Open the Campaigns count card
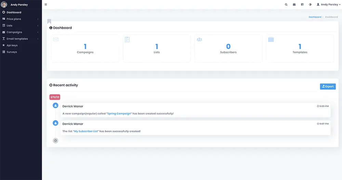Screen dimensions: 342x180 (85, 49)
